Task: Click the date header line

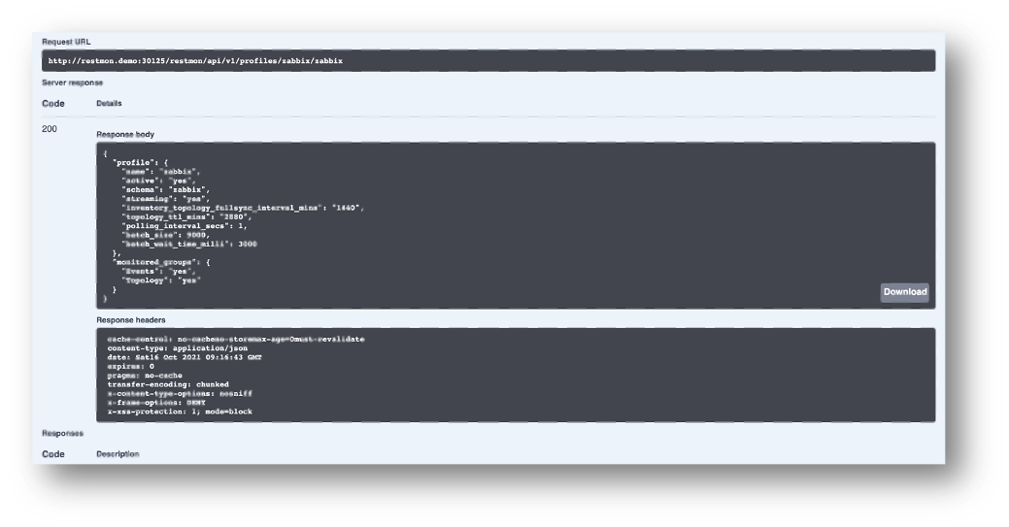Action: tap(185, 356)
